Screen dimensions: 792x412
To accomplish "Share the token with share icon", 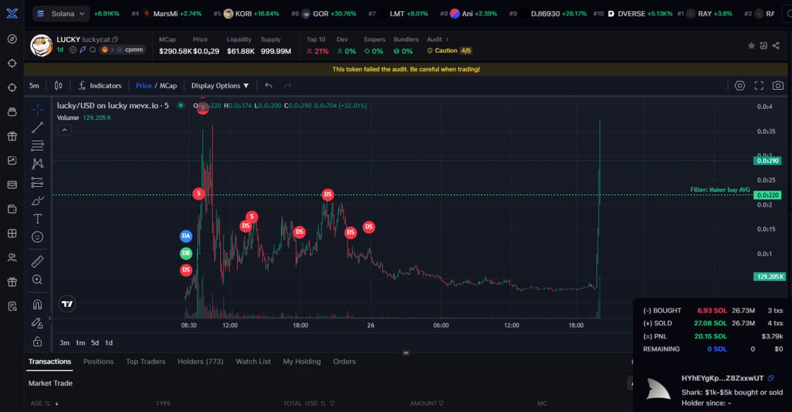I will tap(776, 46).
